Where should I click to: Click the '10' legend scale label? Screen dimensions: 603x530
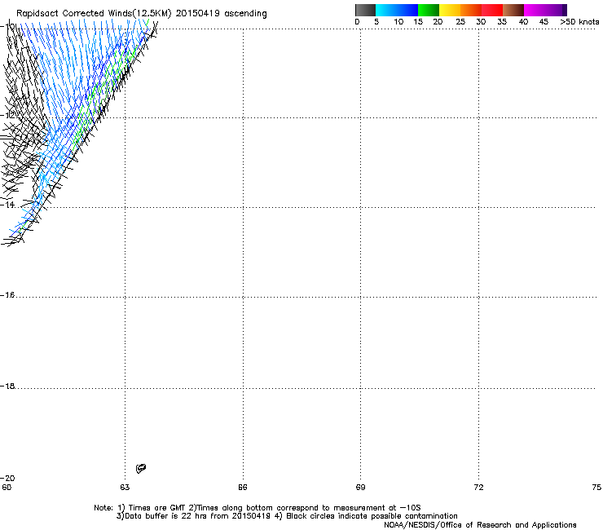(398, 22)
